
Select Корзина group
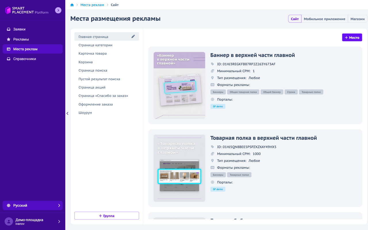coord(107,62)
